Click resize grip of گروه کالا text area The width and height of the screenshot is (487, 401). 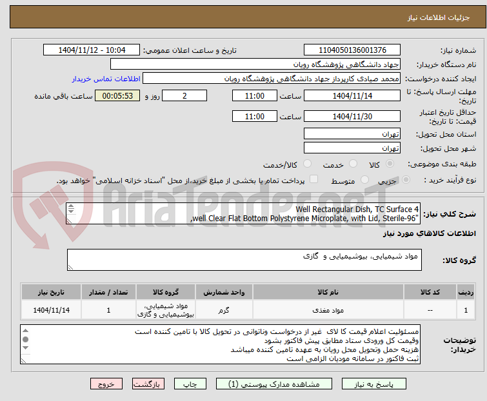tap(70, 268)
